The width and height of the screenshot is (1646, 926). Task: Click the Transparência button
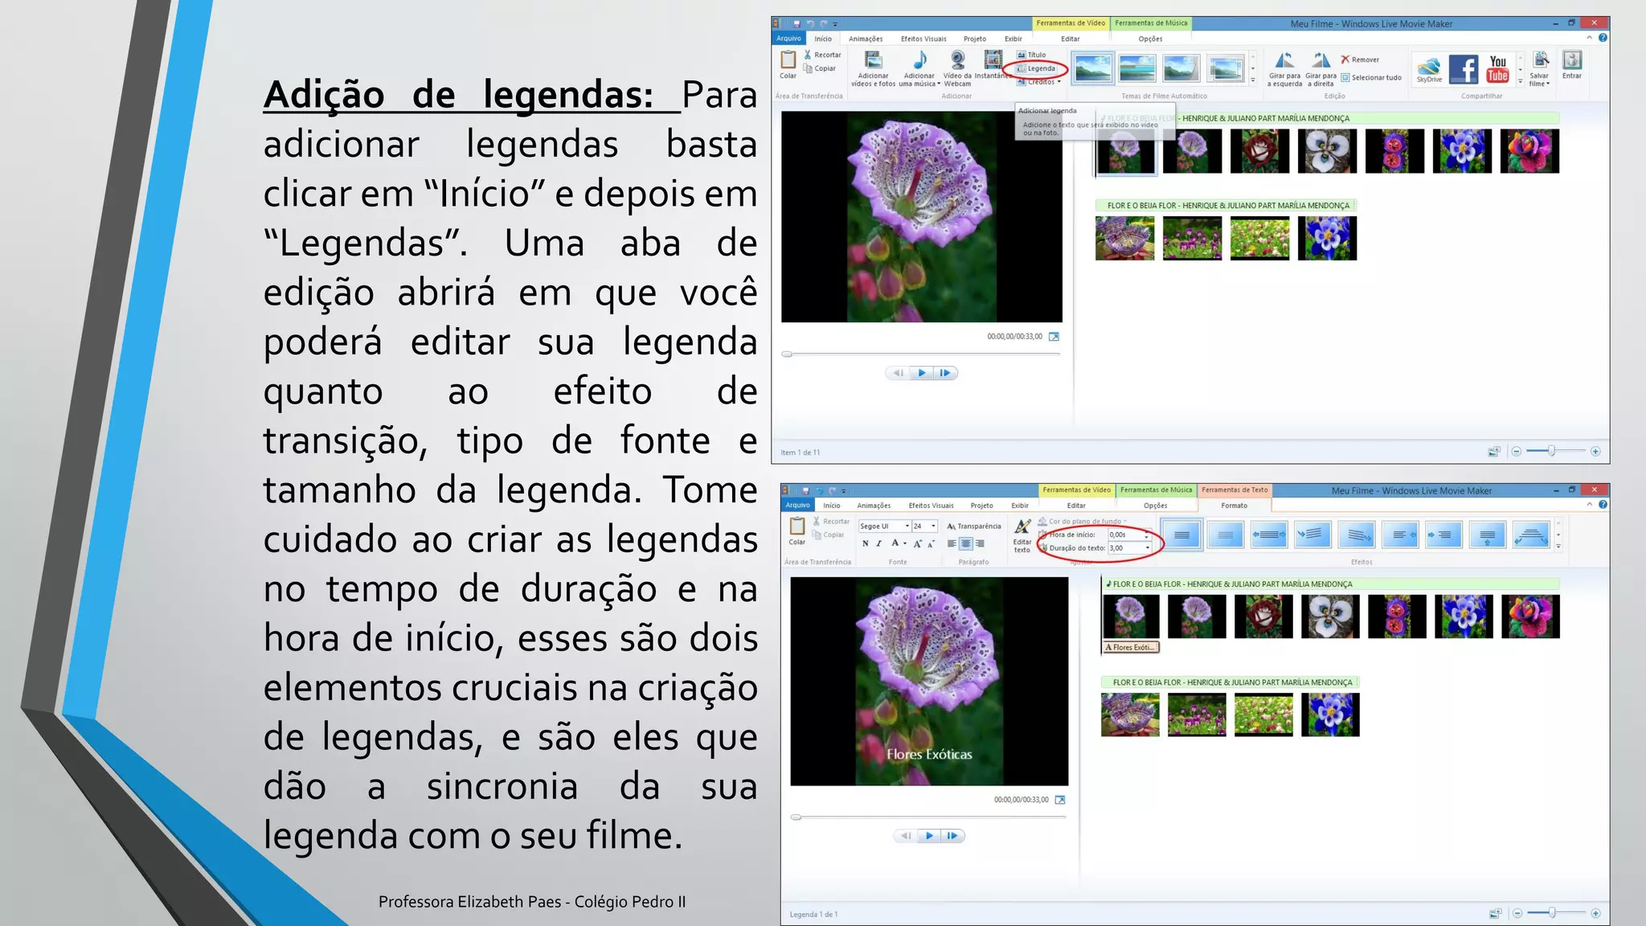973,526
